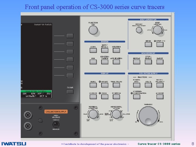196x147 pixels.
Task: Click the lower collector supply jack
Action: [x=28, y=126]
